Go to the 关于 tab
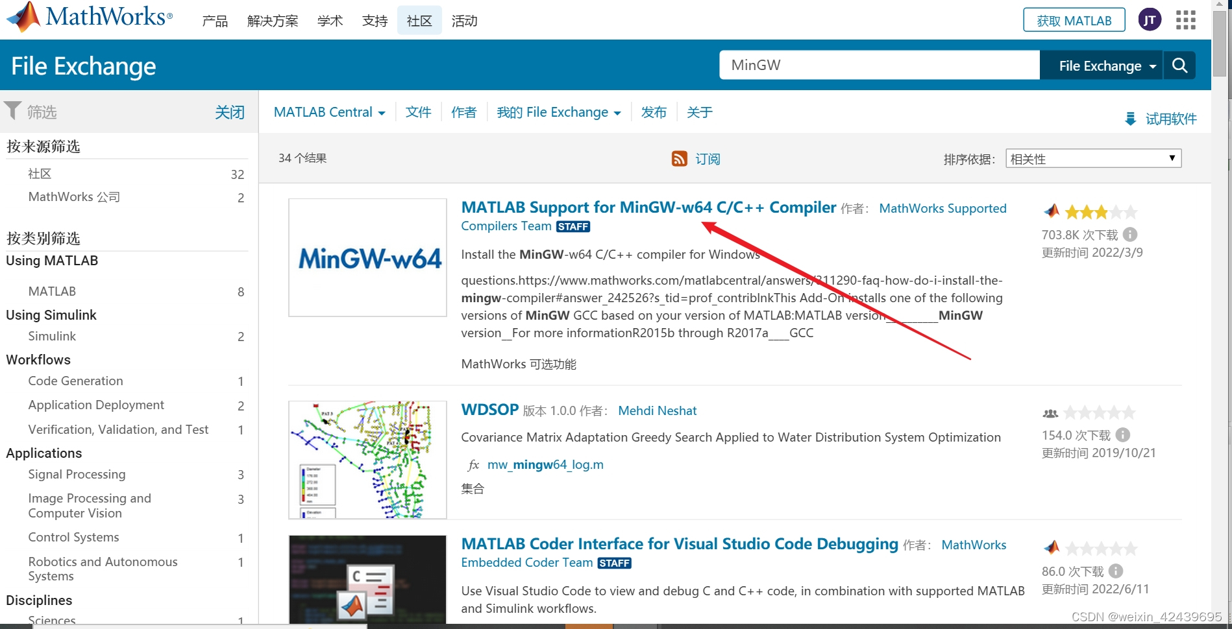1232x629 pixels. point(699,112)
